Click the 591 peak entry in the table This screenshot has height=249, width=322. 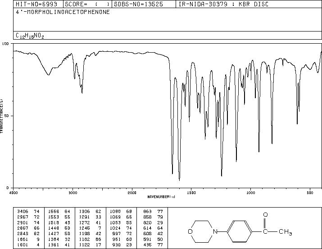[x=153, y=239]
